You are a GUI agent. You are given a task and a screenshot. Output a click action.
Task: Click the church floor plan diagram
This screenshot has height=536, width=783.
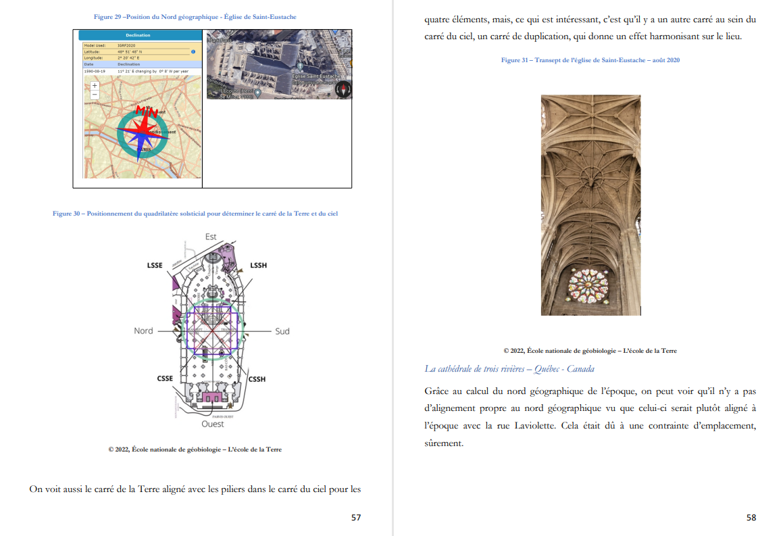[x=211, y=331]
